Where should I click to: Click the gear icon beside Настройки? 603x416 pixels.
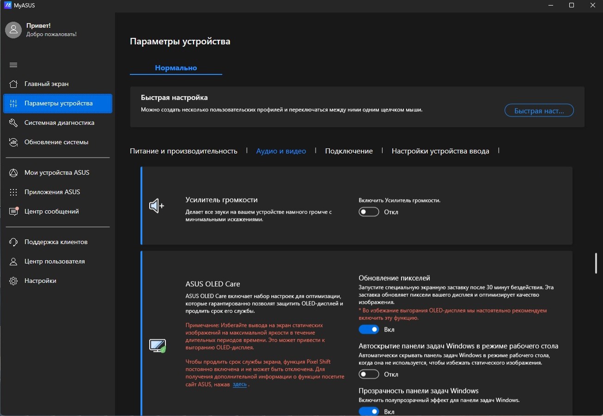[x=13, y=281]
